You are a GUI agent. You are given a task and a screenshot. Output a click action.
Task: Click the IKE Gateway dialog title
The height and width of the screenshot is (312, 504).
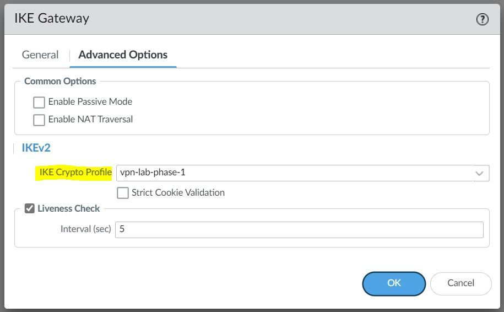[x=52, y=18]
